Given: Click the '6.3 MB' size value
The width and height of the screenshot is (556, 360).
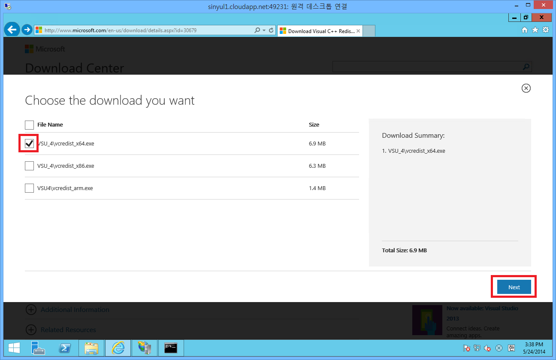Looking at the screenshot, I should click(317, 166).
